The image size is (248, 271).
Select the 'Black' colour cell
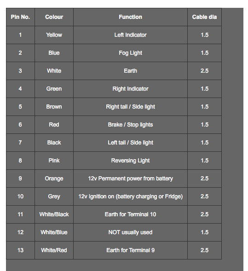tap(54, 143)
